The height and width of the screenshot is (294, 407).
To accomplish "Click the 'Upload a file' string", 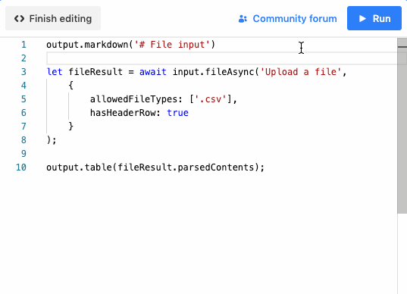I will (x=301, y=72).
